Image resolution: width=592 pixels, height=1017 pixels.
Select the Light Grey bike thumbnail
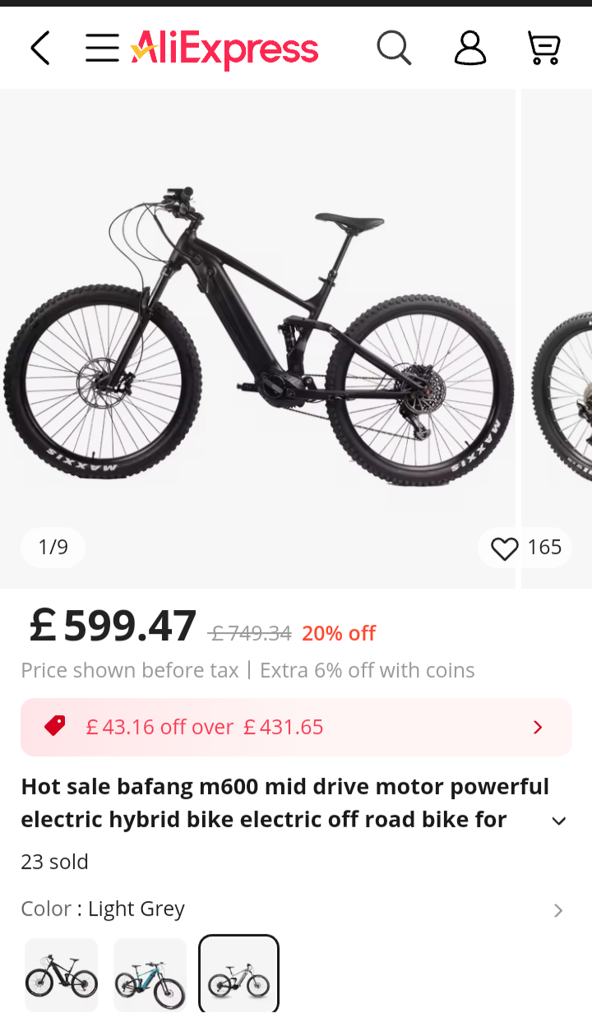[239, 975]
